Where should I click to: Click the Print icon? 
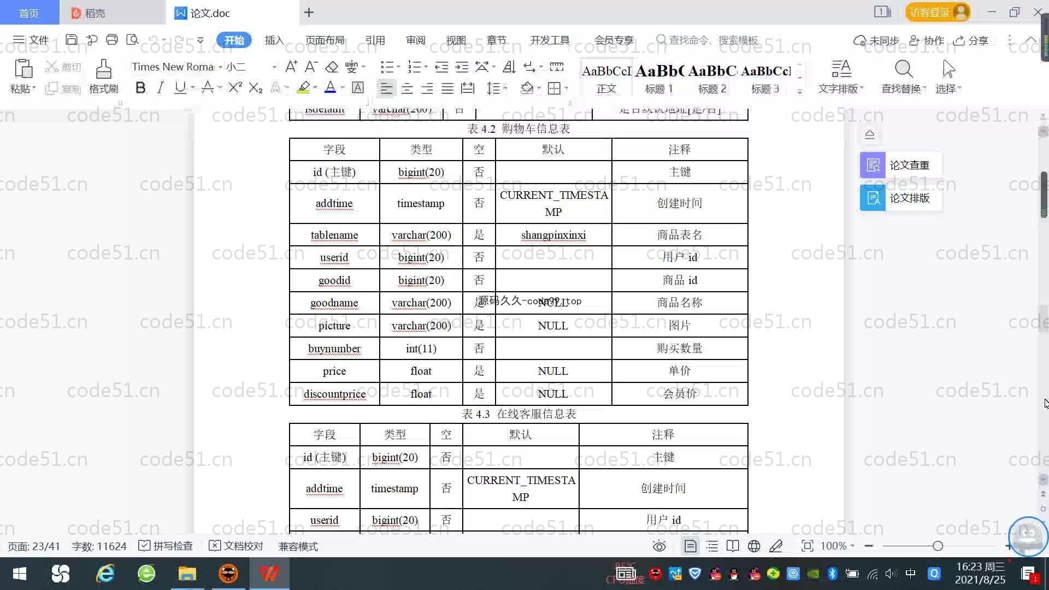pyautogui.click(x=112, y=40)
